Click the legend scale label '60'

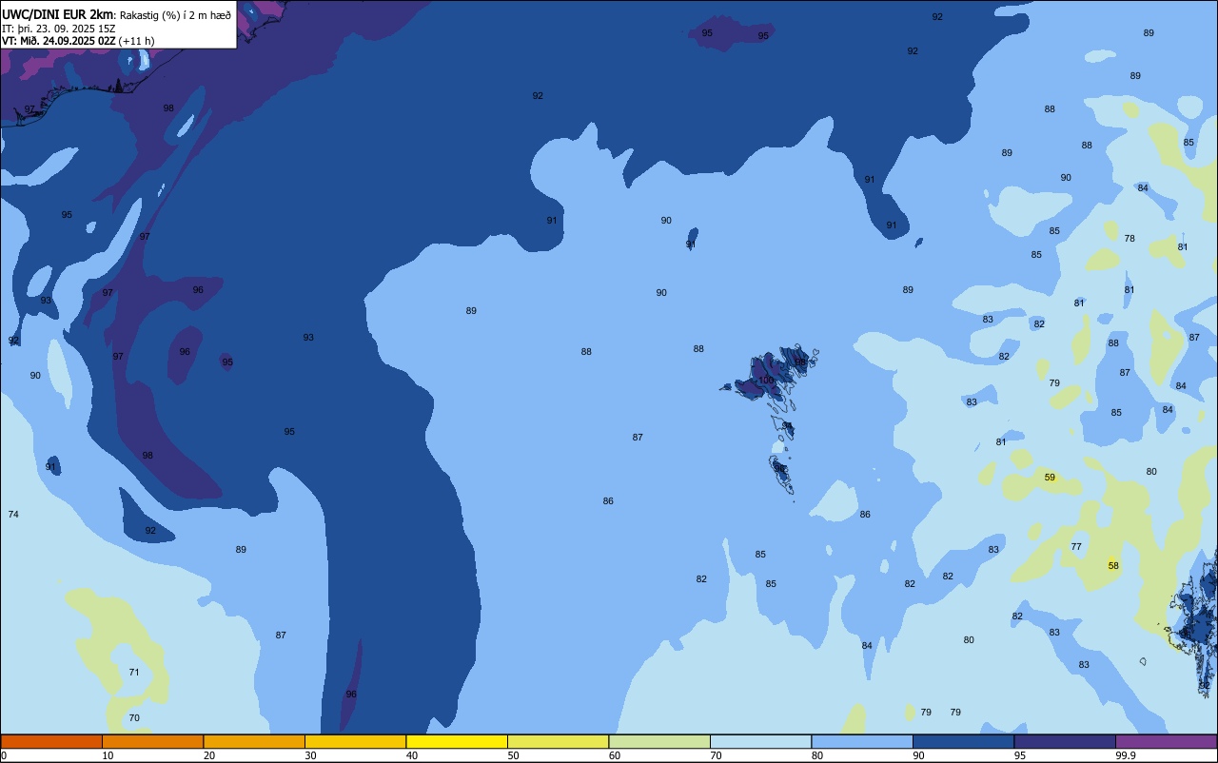(x=615, y=755)
